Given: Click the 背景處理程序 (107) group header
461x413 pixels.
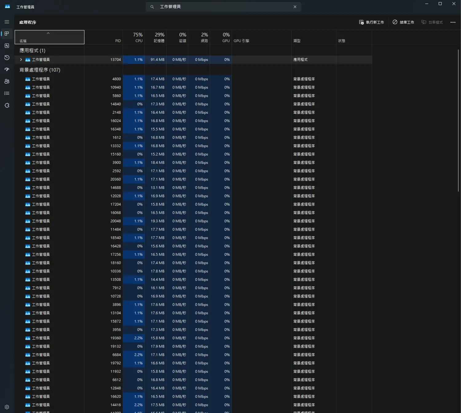Looking at the screenshot, I should 40,70.
